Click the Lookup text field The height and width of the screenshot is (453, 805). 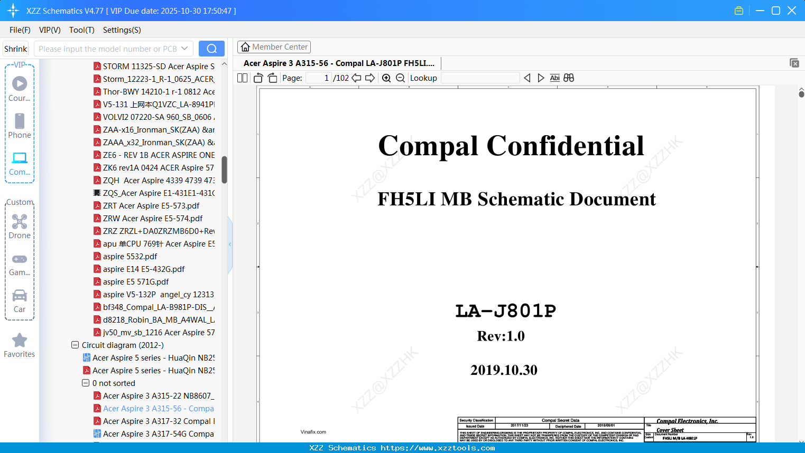pos(480,78)
